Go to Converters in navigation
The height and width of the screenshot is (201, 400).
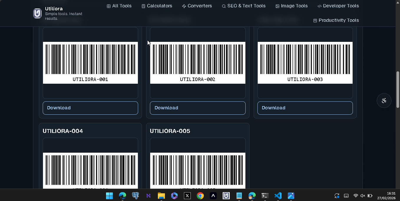[x=197, y=6]
